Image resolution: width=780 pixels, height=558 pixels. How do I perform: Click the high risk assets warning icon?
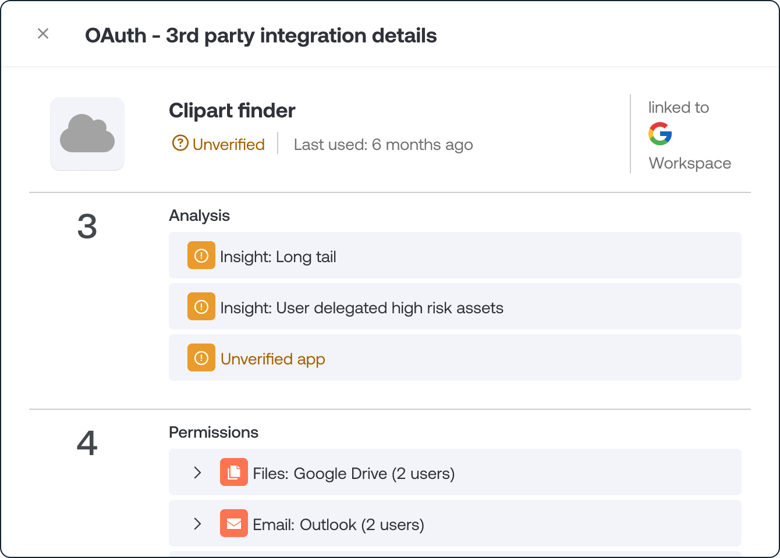[201, 306]
